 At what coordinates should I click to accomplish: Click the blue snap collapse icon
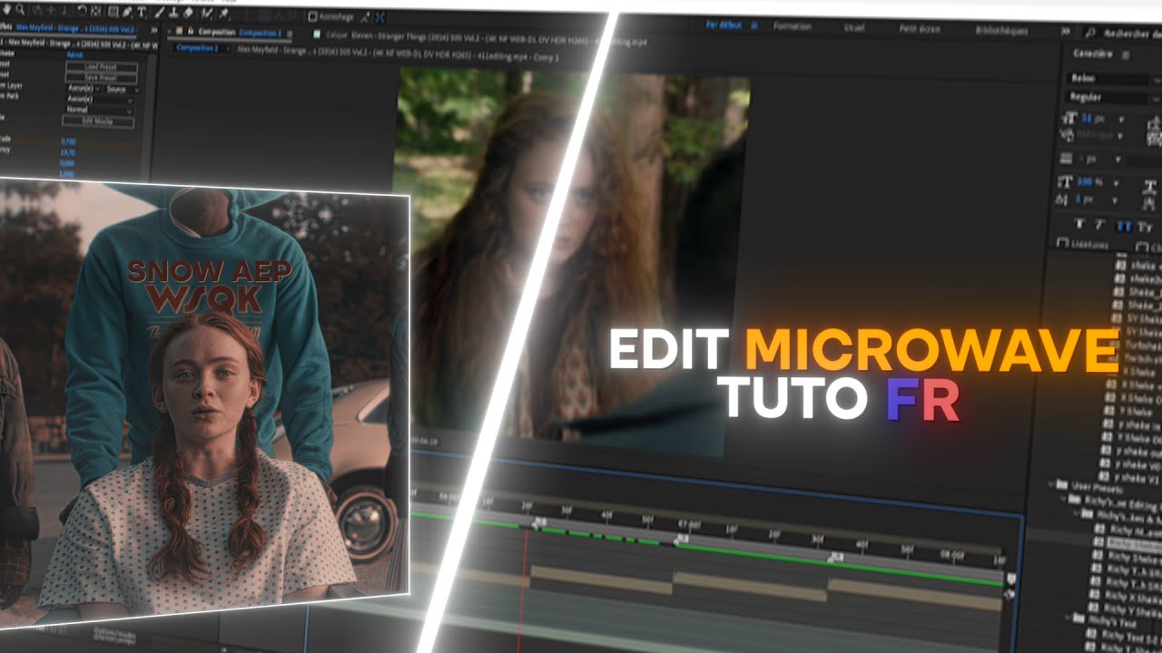379,17
